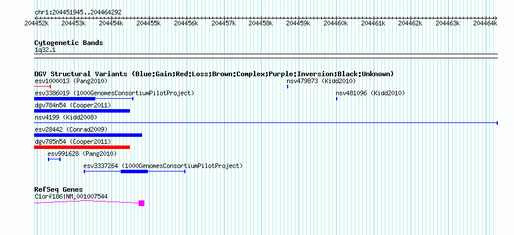Click the 204453k ruler tick label
The height and width of the screenshot is (235, 514).
(x=73, y=23)
